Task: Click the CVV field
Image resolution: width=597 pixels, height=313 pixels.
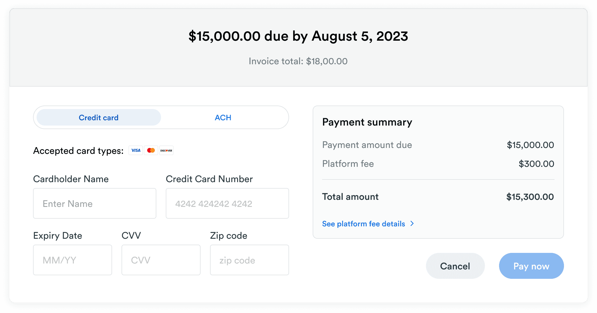Action: tap(161, 260)
